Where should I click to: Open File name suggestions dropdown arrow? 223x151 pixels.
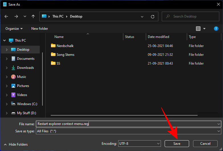(x=219, y=124)
